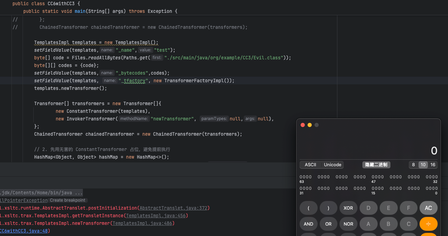Viewport: 448px width, 236px height.
Task: Click hex digit C key in Calculator
Action: pos(408,224)
